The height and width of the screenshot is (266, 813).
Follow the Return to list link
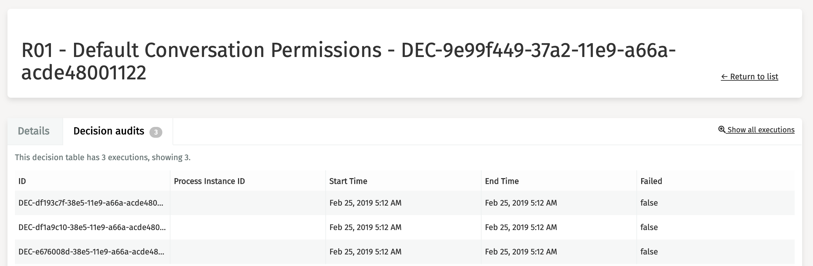click(x=749, y=77)
